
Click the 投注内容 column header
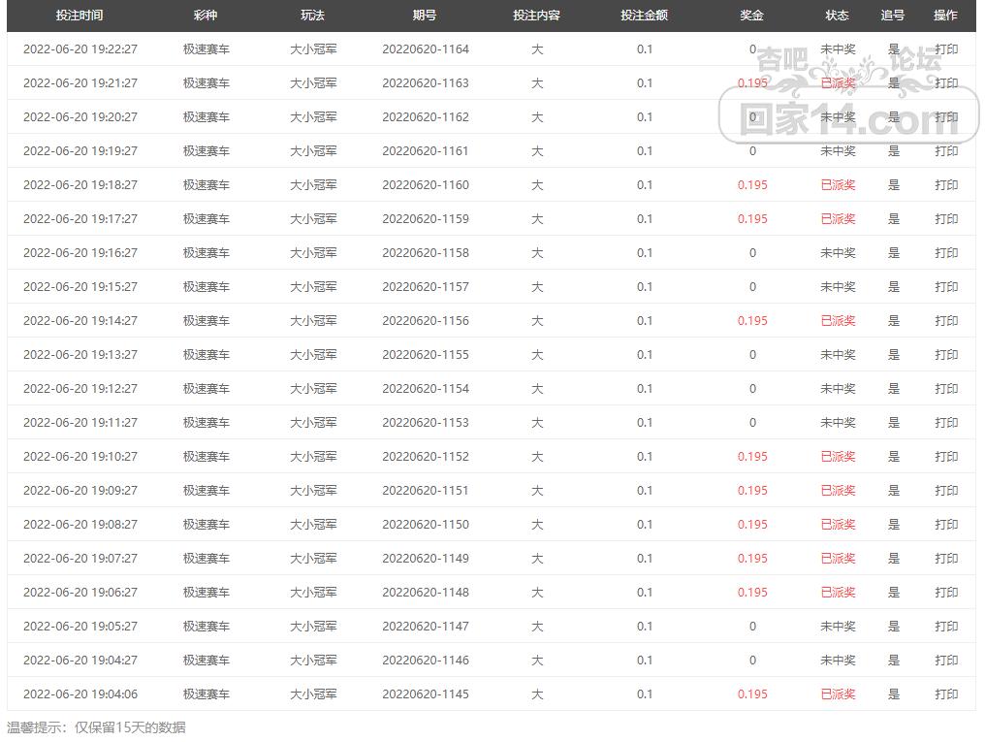click(536, 16)
